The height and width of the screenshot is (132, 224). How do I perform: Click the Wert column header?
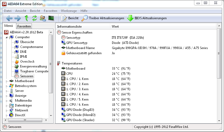163,27
